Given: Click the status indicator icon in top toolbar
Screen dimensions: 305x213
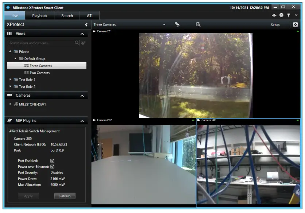Looking at the screenshot, I should (274, 15).
